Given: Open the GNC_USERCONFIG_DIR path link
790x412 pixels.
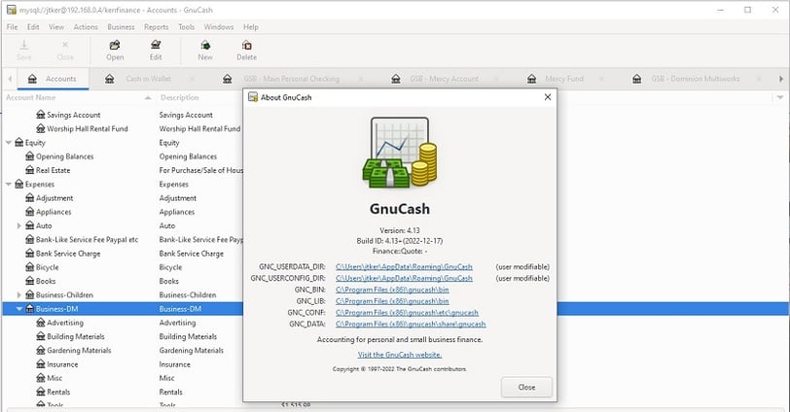Looking at the screenshot, I should pyautogui.click(x=404, y=278).
